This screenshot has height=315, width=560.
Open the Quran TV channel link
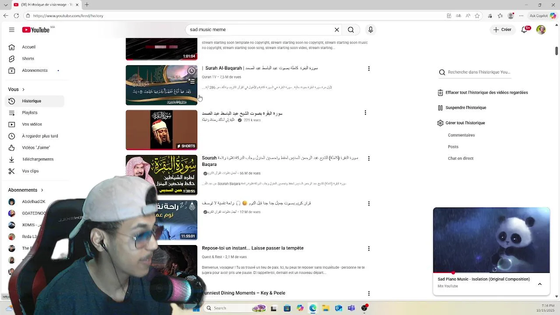(209, 77)
